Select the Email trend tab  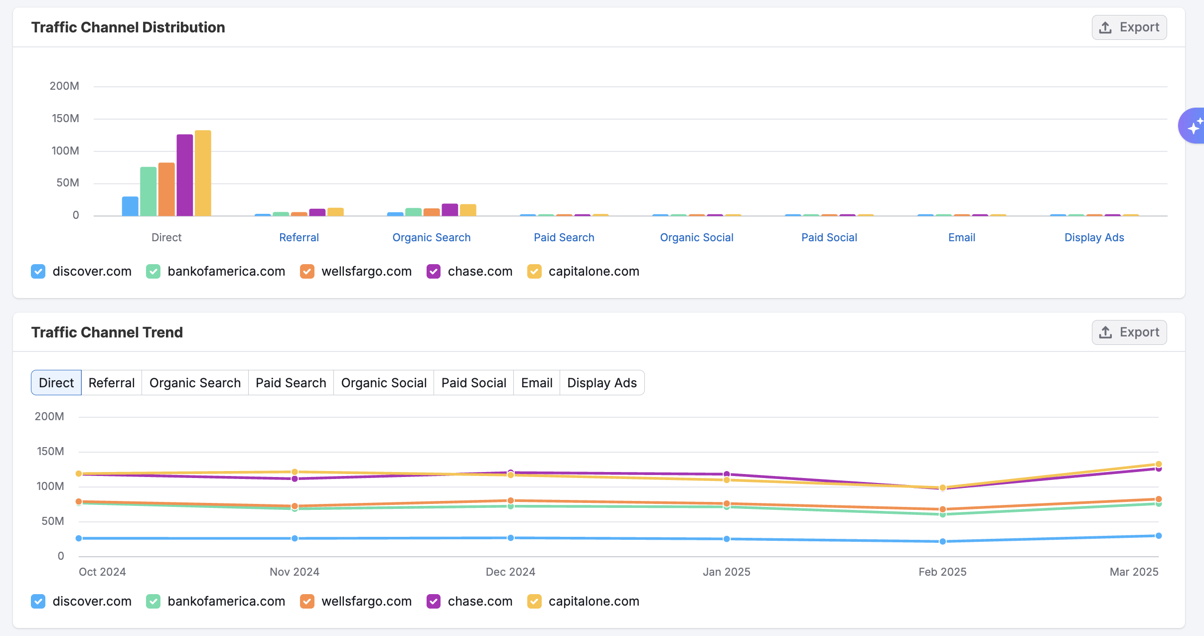coord(537,383)
